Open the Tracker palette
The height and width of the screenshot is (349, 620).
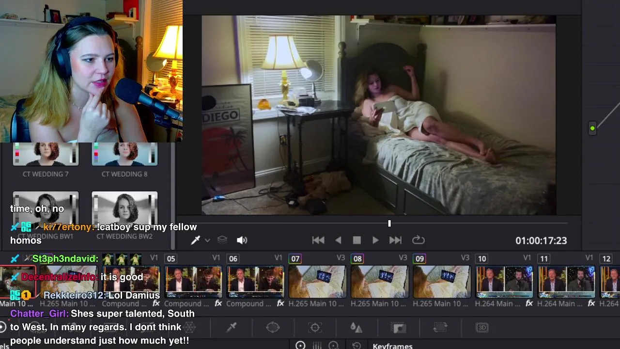click(315, 328)
